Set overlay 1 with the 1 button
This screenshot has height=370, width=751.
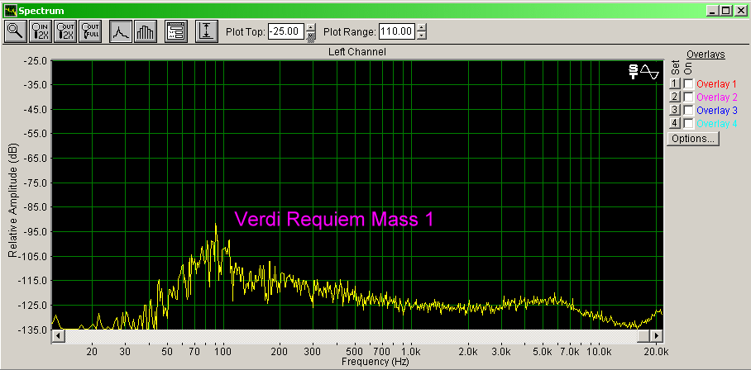(x=675, y=84)
